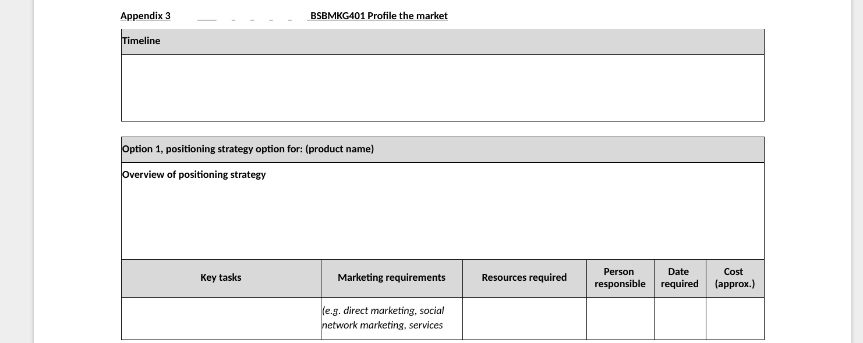This screenshot has height=343, width=863.
Task: Click the empty cell under Key tasks
Action: coord(221,319)
